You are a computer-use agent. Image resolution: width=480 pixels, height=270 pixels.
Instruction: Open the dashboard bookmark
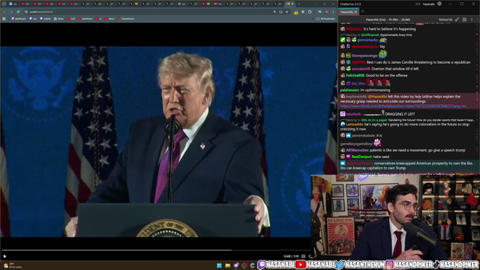pyautogui.click(x=19, y=19)
